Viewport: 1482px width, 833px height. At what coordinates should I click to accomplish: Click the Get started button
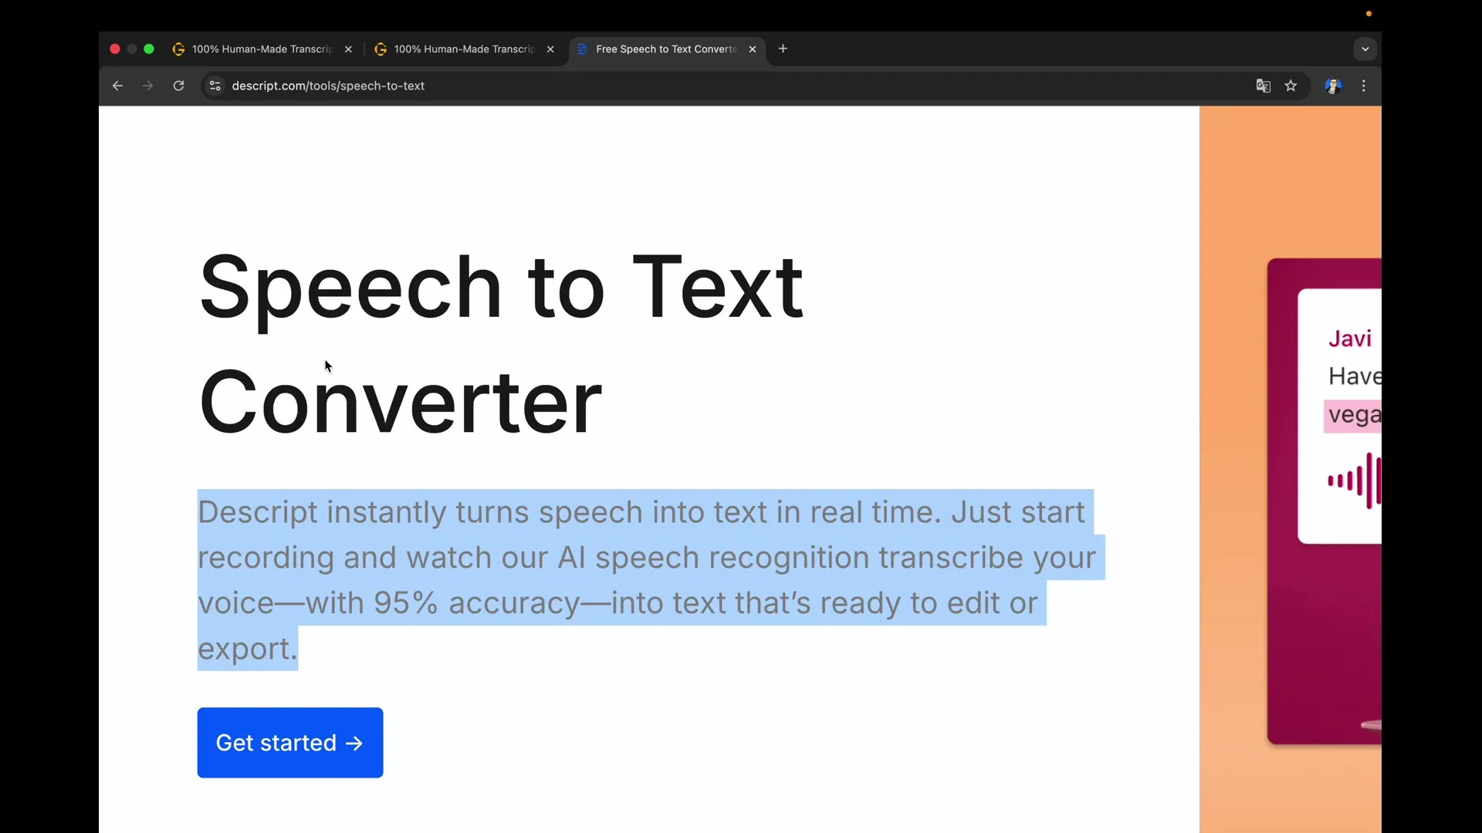point(289,743)
